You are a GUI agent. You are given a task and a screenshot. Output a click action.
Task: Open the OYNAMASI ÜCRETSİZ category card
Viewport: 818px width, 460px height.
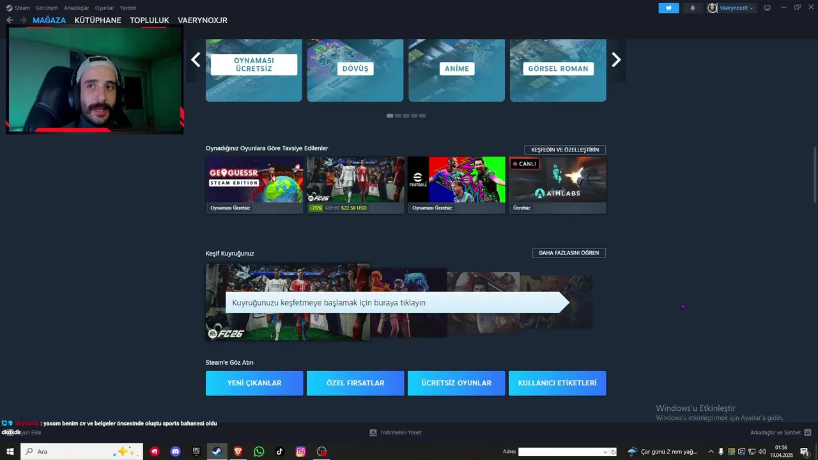[254, 70]
